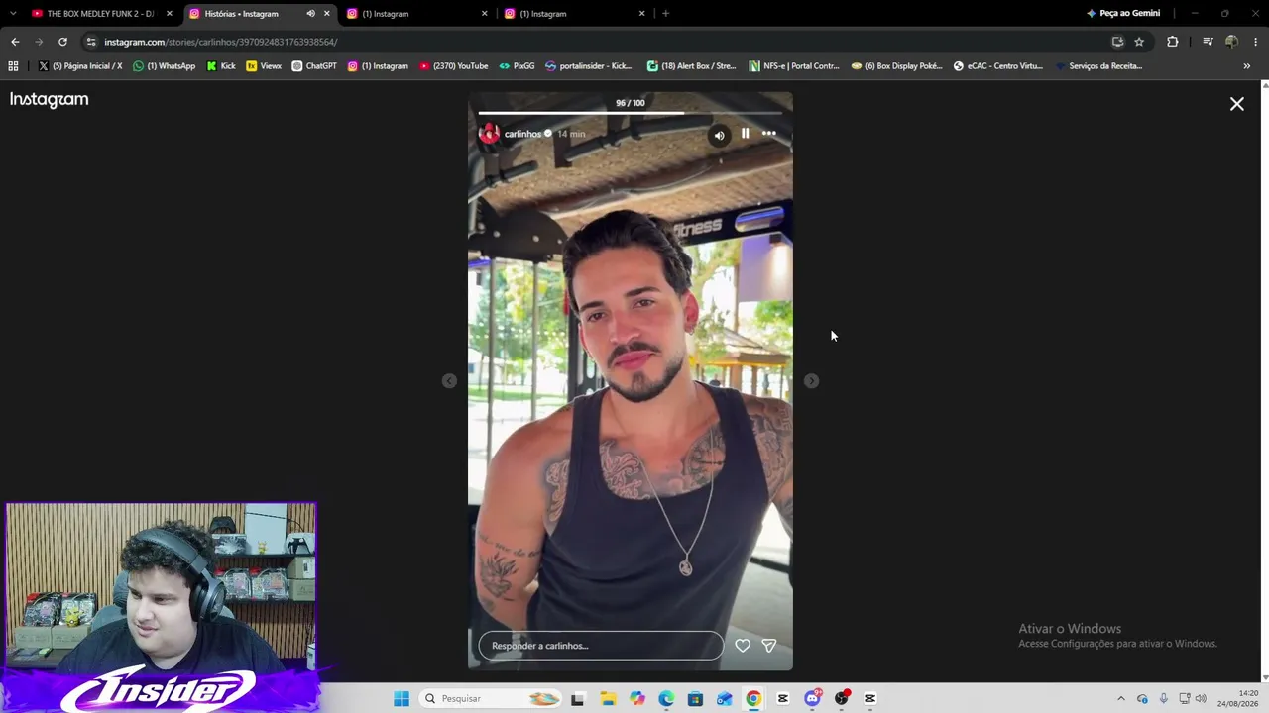This screenshot has width=1269, height=713.
Task: Open the media controls toolbar icon
Action: point(1208,42)
